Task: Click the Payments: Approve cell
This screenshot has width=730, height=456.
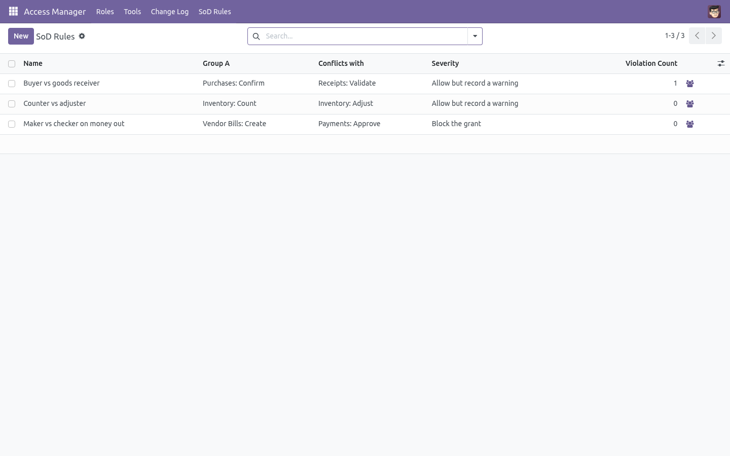Action: 349,124
